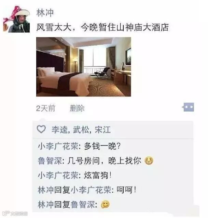Tap the post text 风雪太大

[x=54, y=27]
